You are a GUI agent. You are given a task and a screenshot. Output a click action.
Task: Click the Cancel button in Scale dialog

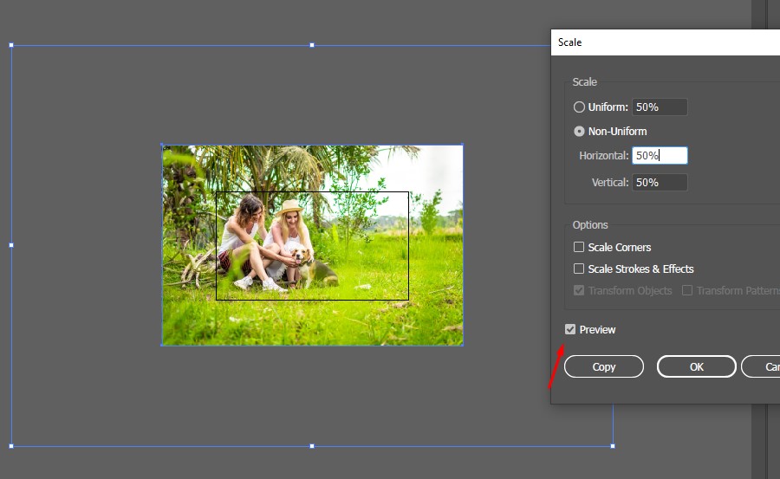coord(761,366)
